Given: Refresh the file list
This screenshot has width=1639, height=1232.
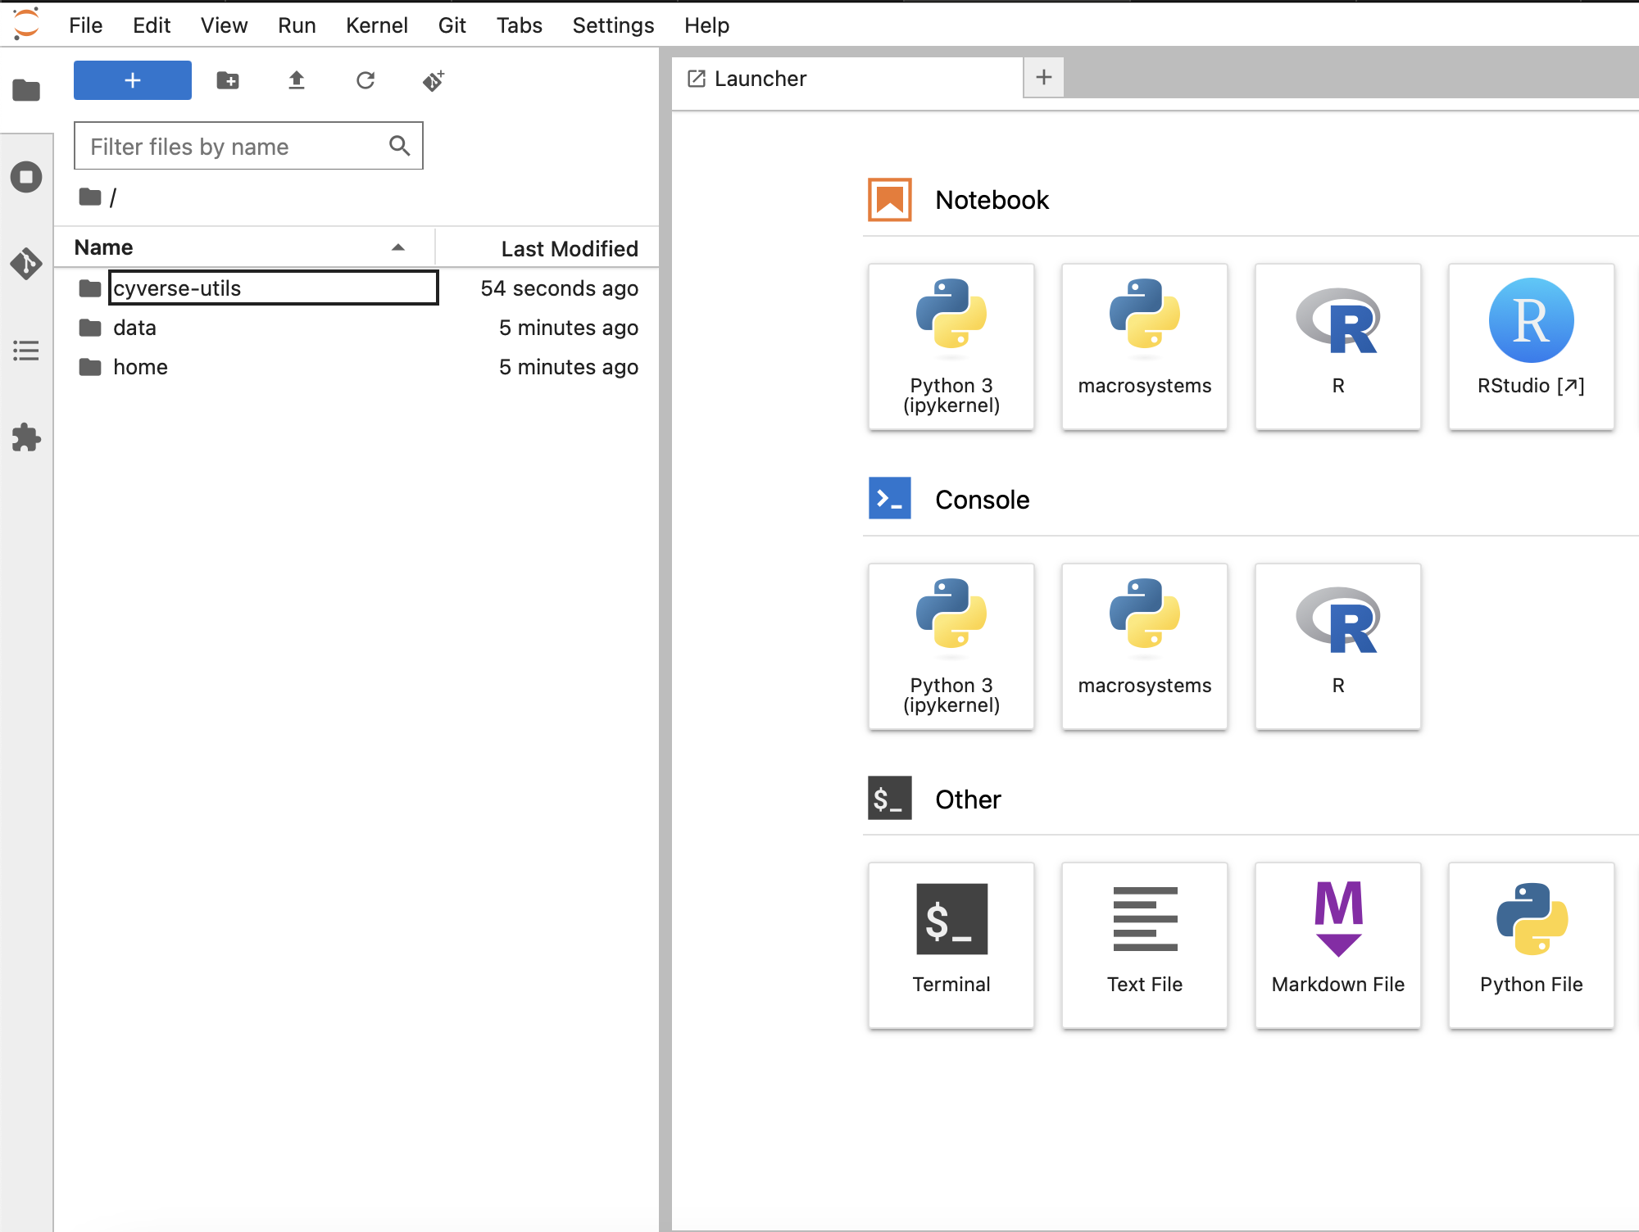Looking at the screenshot, I should [x=365, y=80].
